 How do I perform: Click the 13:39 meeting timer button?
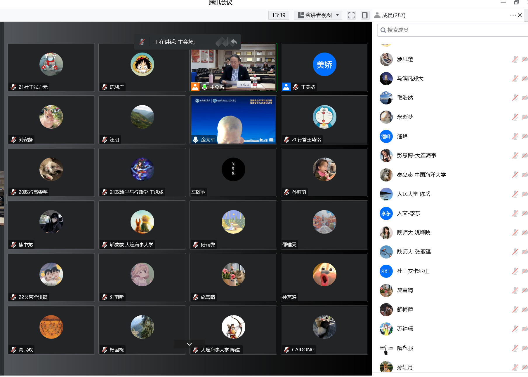[278, 15]
